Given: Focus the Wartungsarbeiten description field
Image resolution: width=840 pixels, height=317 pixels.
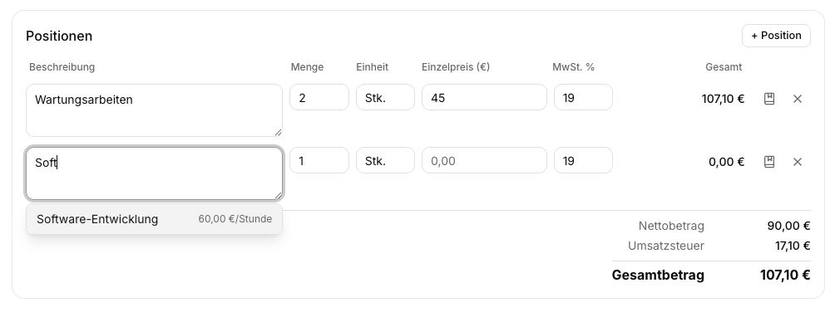Looking at the screenshot, I should tap(155, 110).
